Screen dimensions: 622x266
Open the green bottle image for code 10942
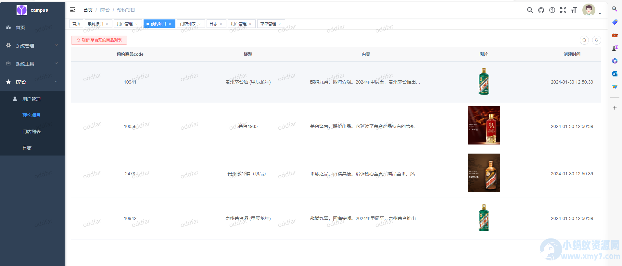[484, 218]
